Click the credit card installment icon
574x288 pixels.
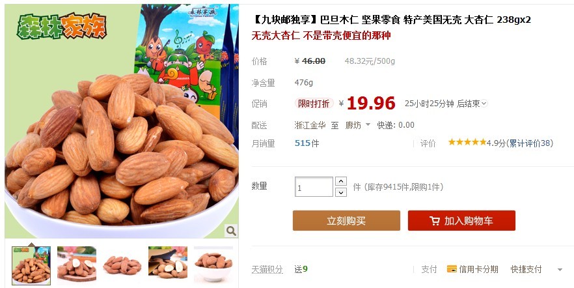tap(452, 269)
